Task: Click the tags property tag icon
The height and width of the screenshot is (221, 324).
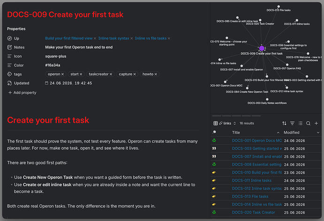Action: click(9, 74)
